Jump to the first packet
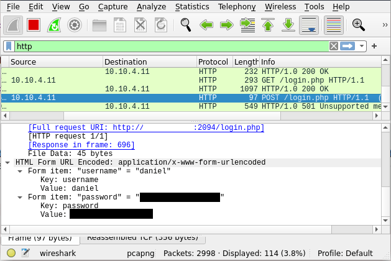Screen dimensions: 391x261 point(268,25)
